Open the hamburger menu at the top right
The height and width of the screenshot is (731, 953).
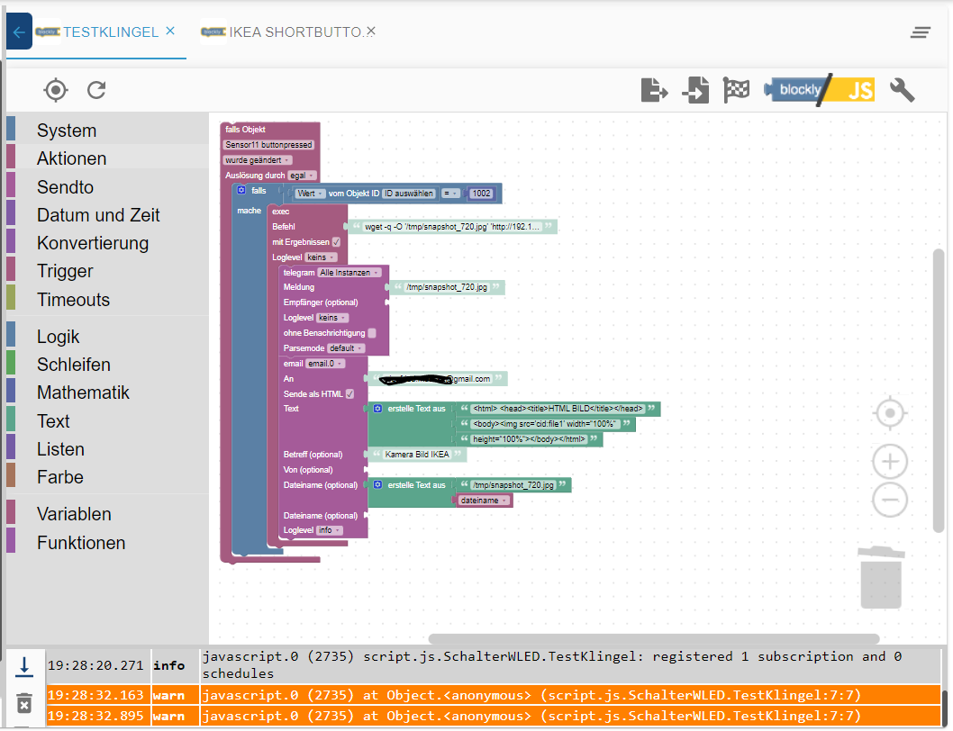921,32
